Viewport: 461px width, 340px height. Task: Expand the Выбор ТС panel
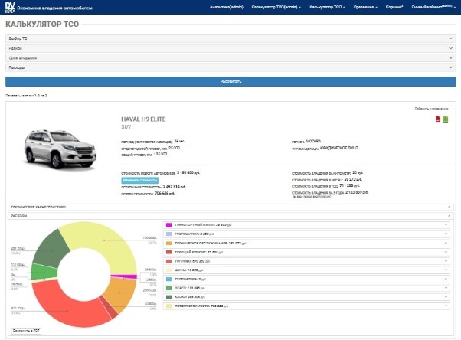pyautogui.click(x=230, y=37)
